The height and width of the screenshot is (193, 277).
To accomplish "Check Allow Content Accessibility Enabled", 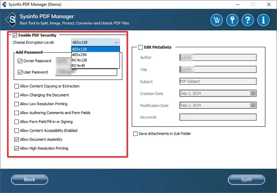I will tap(17, 131).
